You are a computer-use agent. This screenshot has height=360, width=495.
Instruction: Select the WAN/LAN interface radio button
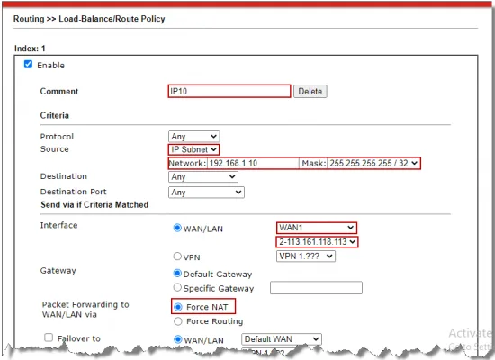(177, 228)
